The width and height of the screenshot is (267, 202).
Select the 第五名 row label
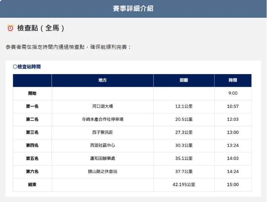tap(32, 158)
